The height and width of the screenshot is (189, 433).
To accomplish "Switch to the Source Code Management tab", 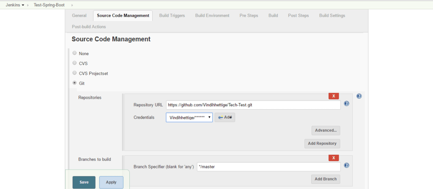I will click(x=123, y=16).
